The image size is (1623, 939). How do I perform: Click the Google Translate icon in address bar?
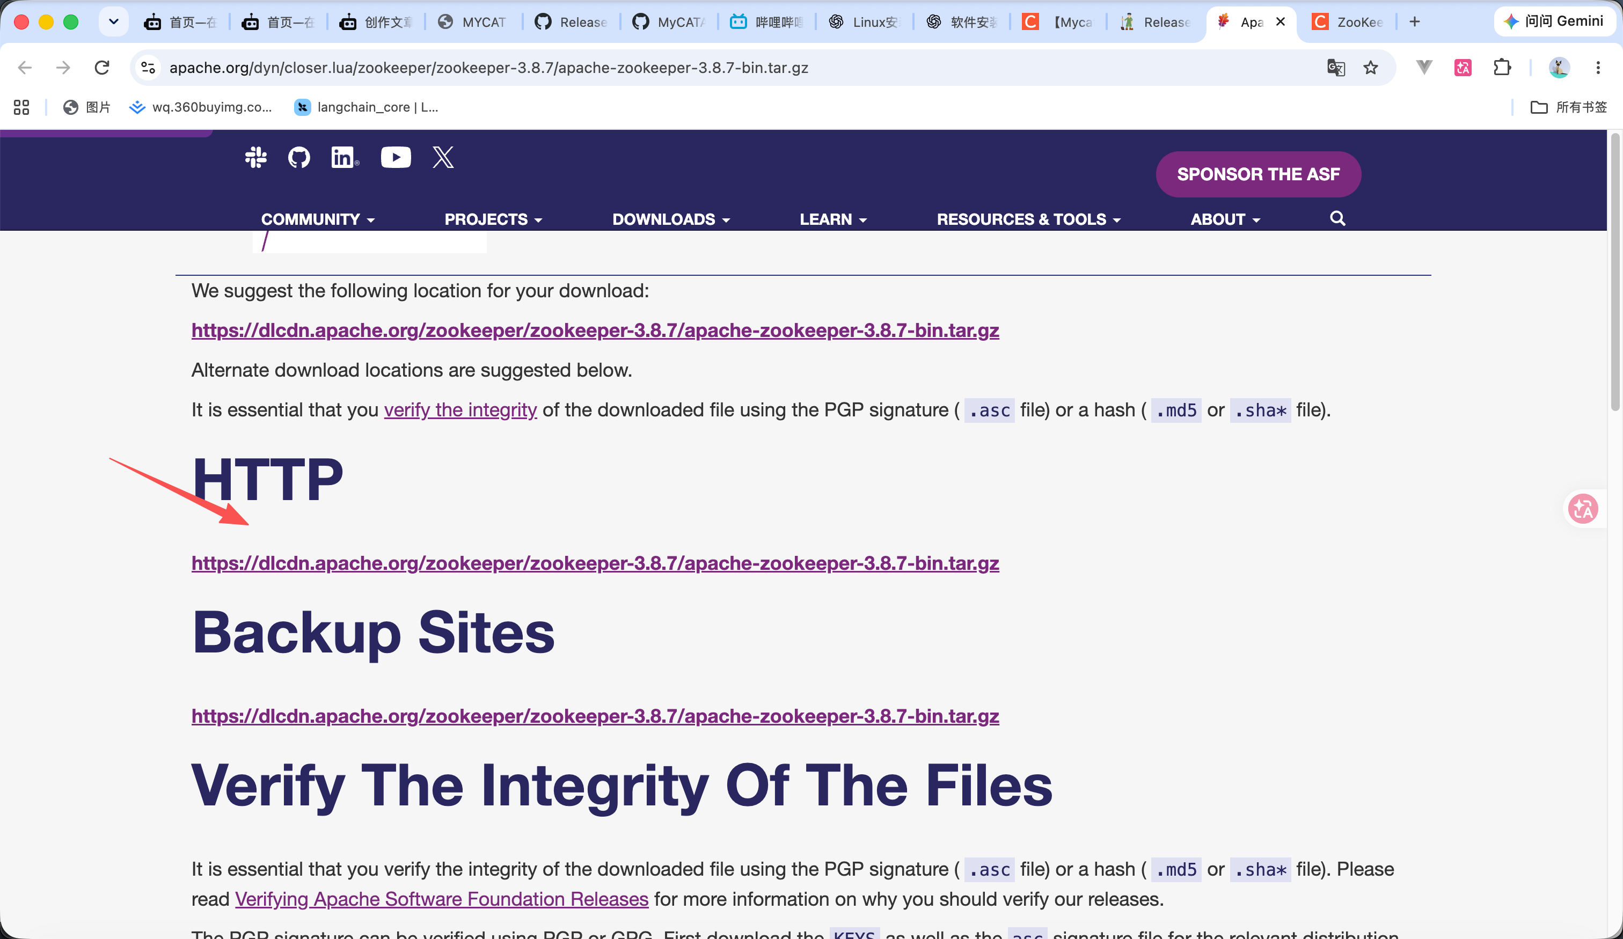coord(1336,68)
